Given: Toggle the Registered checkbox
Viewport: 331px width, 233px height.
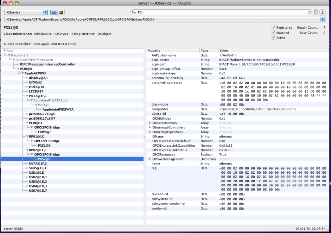Looking at the screenshot, I should 273,27.
